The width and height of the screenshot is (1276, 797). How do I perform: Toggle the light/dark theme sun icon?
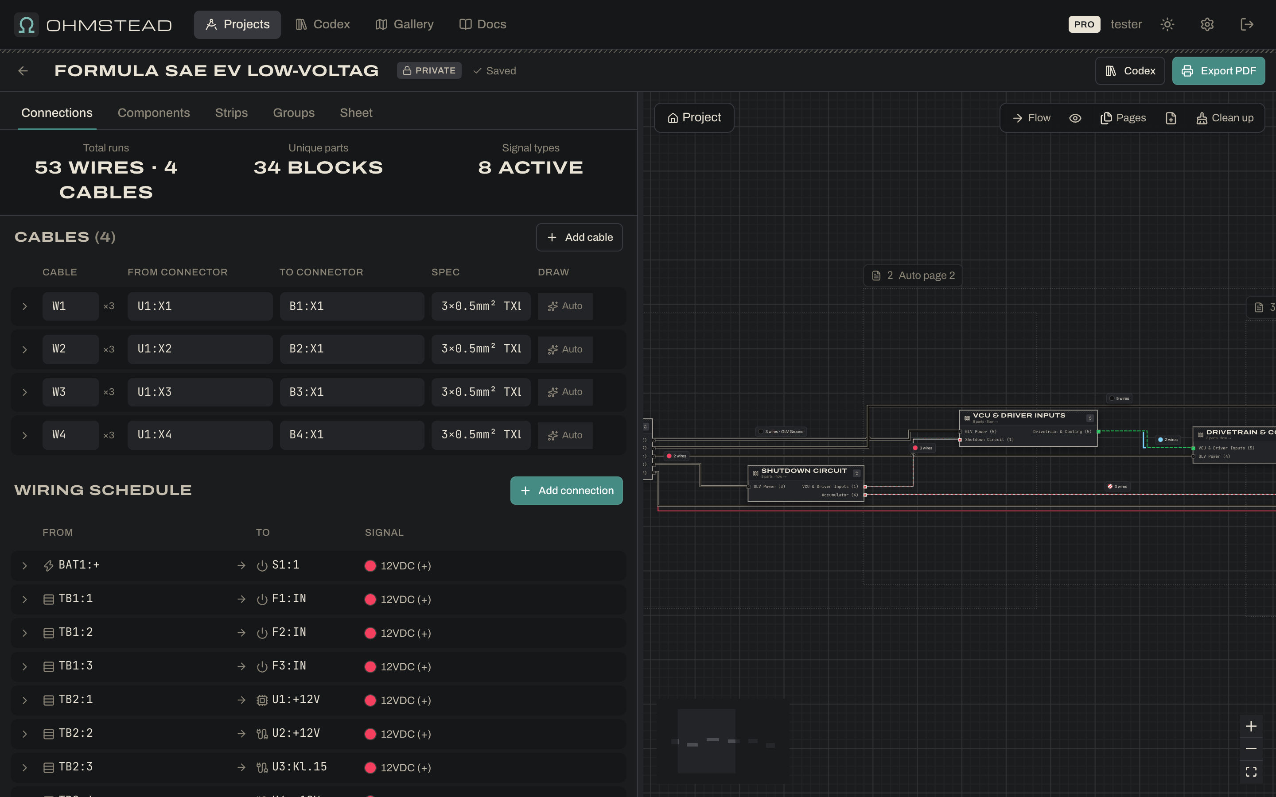pos(1167,24)
